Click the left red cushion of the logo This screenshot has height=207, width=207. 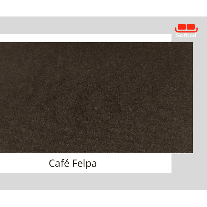point(182,27)
